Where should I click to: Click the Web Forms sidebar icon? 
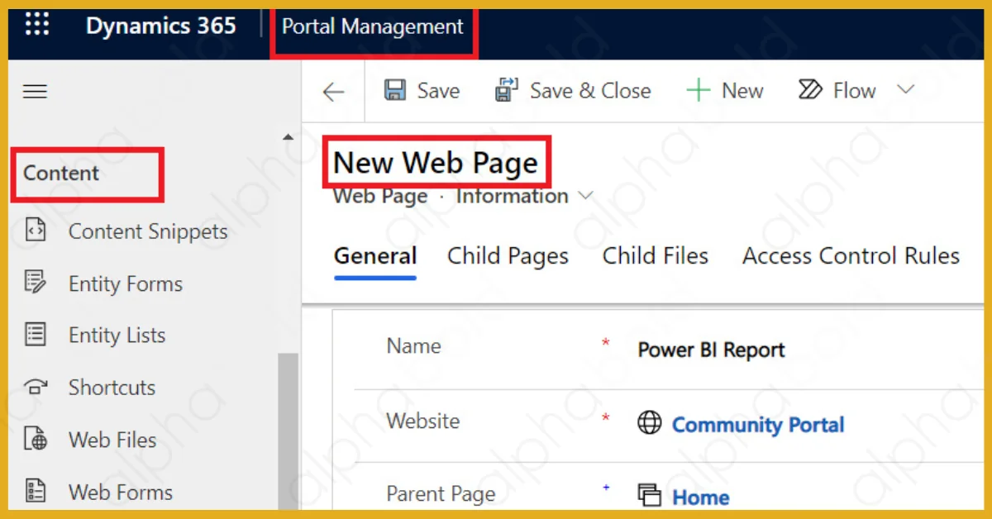pos(36,491)
